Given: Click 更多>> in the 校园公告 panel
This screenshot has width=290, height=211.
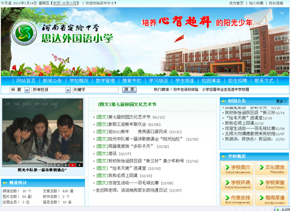Looking at the screenshot, I should tap(280, 101).
